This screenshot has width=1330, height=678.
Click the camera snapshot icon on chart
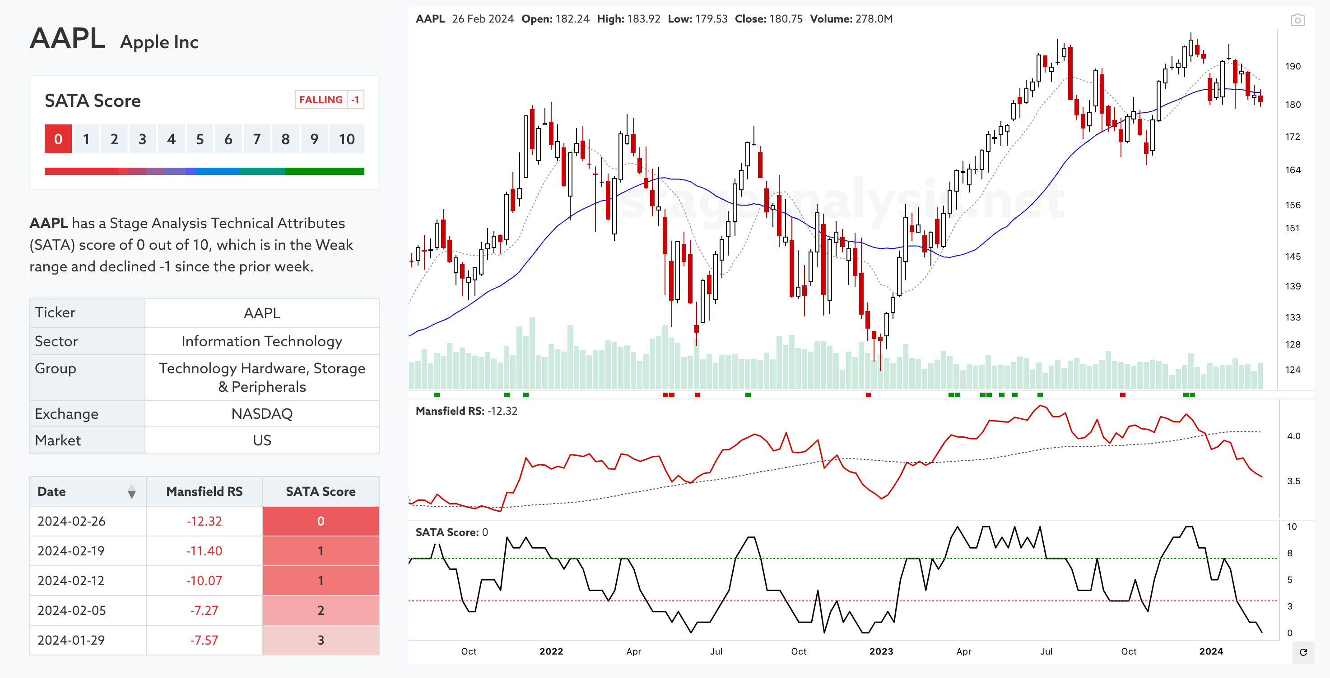coord(1297,20)
